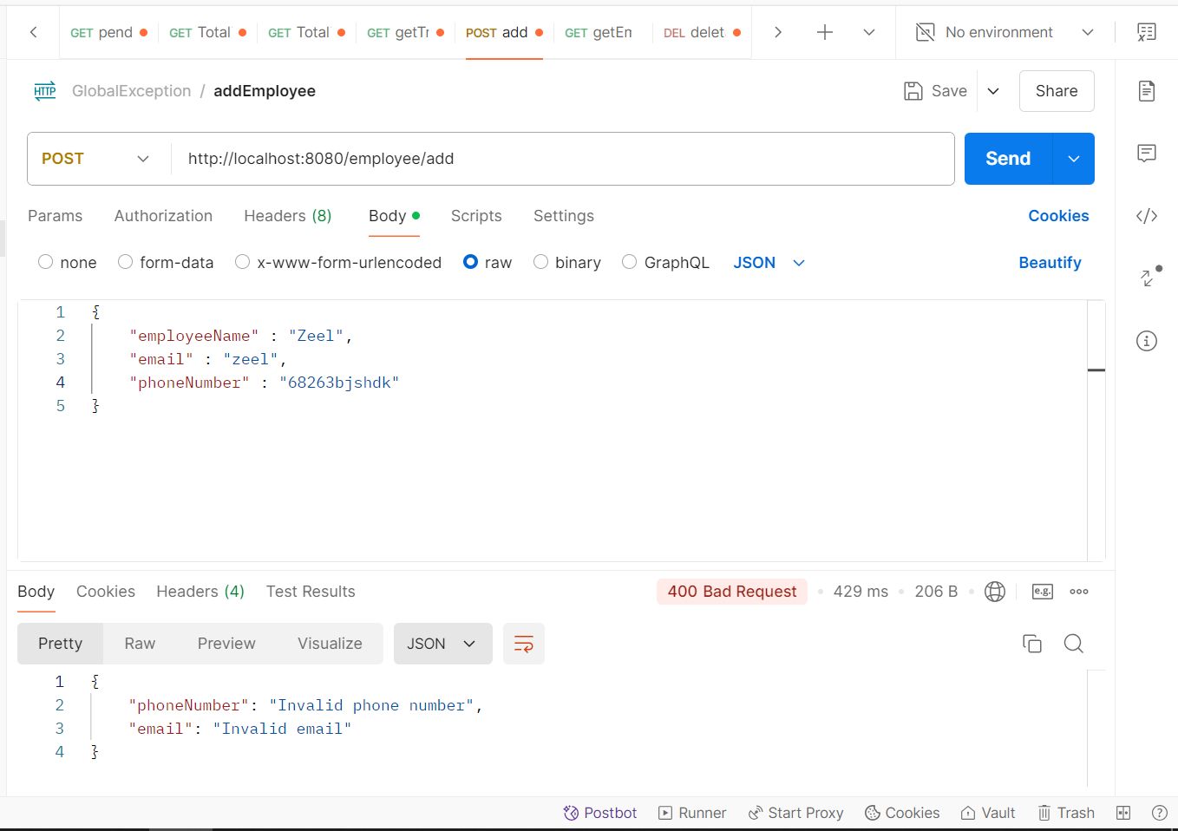Open the comments panel icon
Image resolution: width=1178 pixels, height=831 pixels.
(x=1147, y=154)
